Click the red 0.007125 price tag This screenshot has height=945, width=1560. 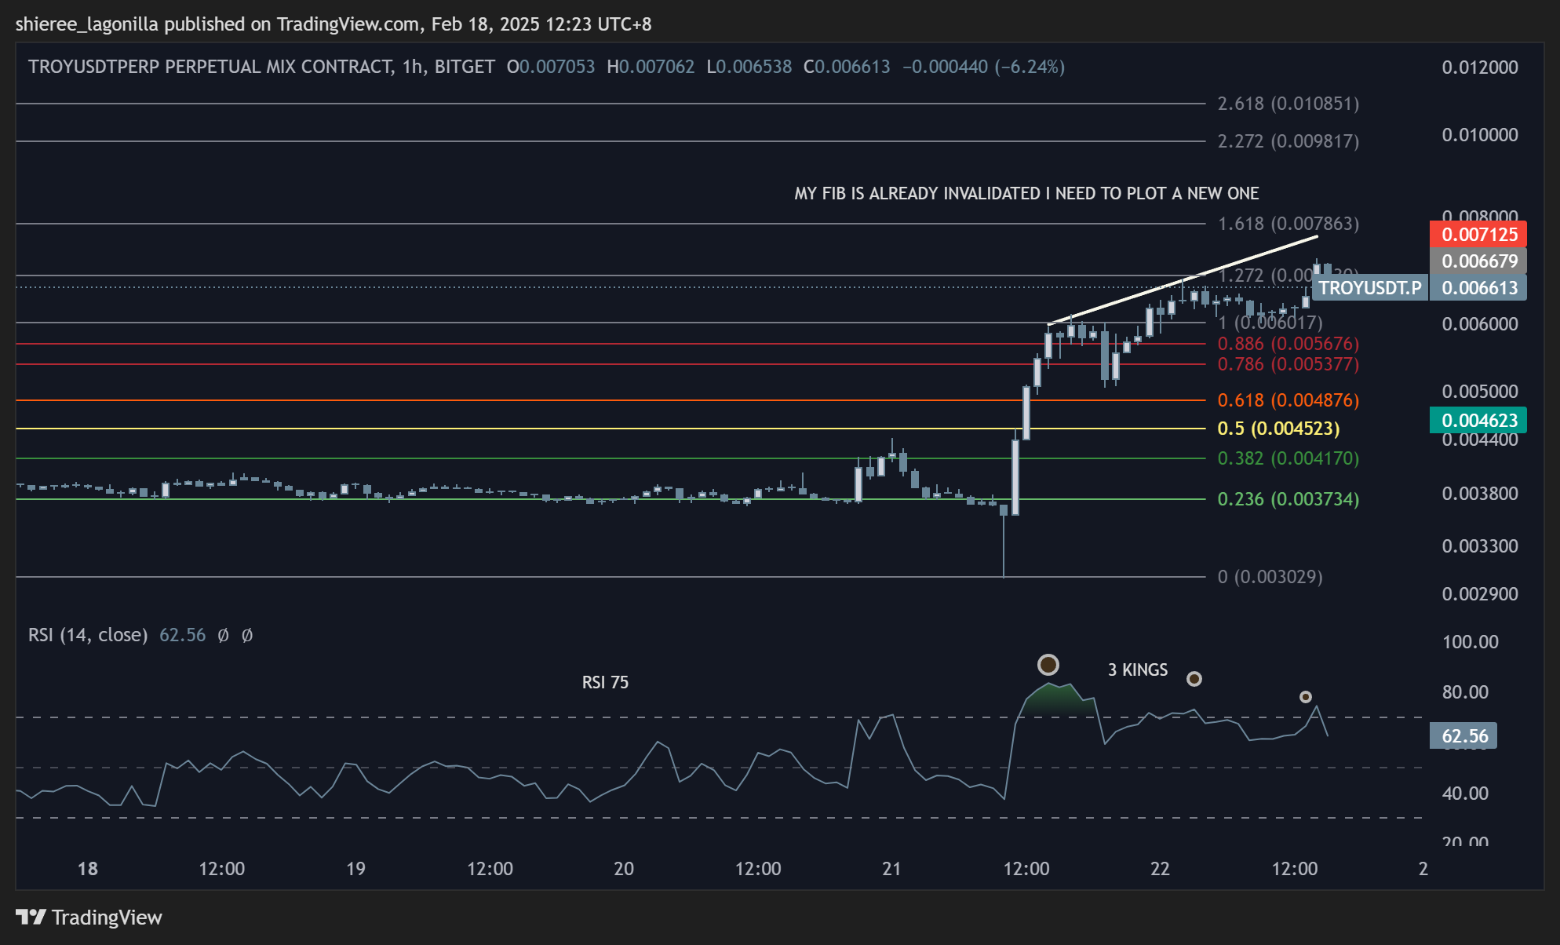click(x=1478, y=234)
